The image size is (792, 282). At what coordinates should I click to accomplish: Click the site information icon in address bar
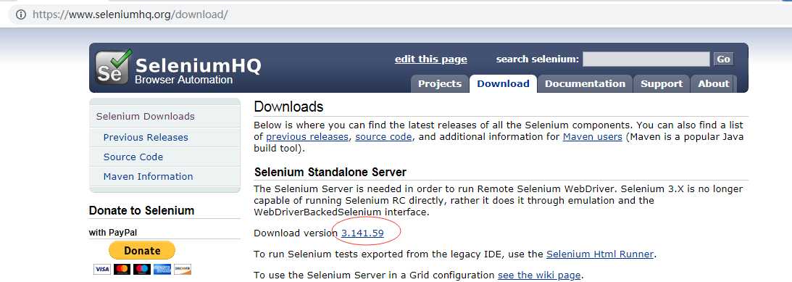[21, 14]
